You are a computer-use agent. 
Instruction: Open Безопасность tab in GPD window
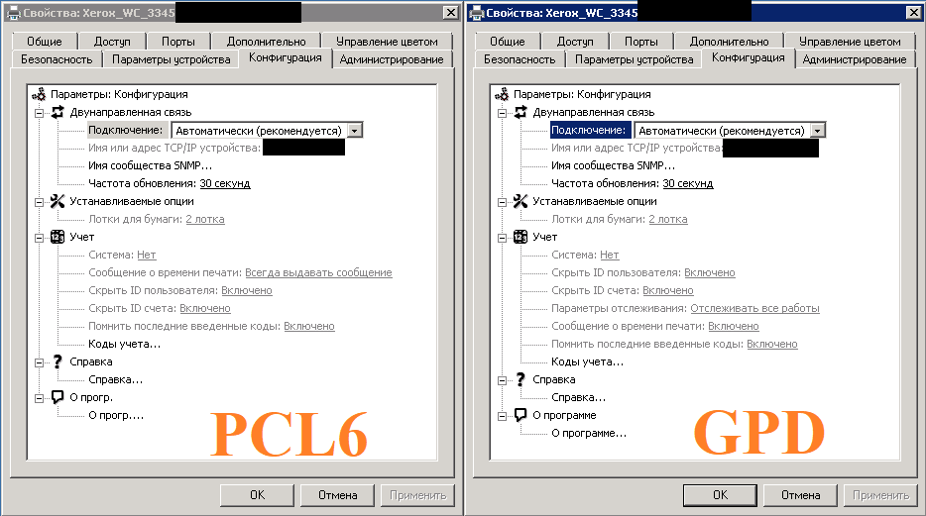pos(520,59)
